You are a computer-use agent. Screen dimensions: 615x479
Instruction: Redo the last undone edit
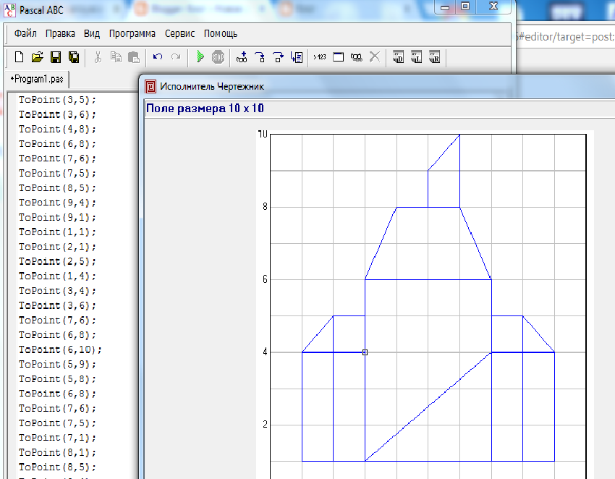click(x=176, y=57)
